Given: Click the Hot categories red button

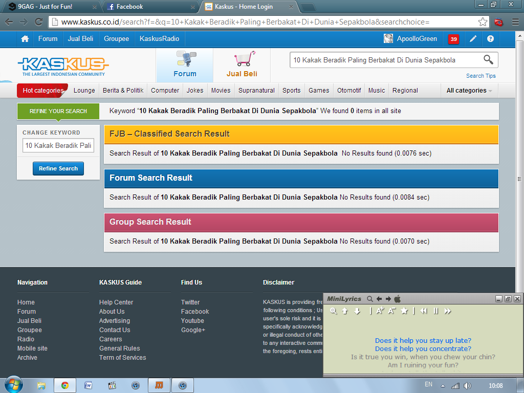Looking at the screenshot, I should pos(43,91).
